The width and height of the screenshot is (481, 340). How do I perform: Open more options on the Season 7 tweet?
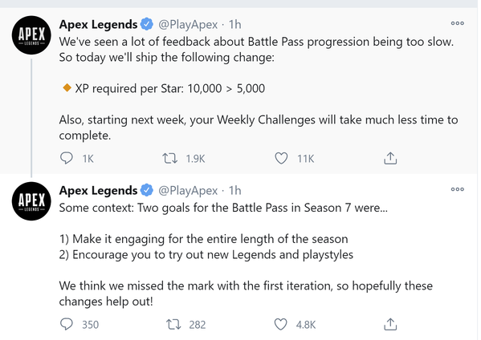click(458, 189)
